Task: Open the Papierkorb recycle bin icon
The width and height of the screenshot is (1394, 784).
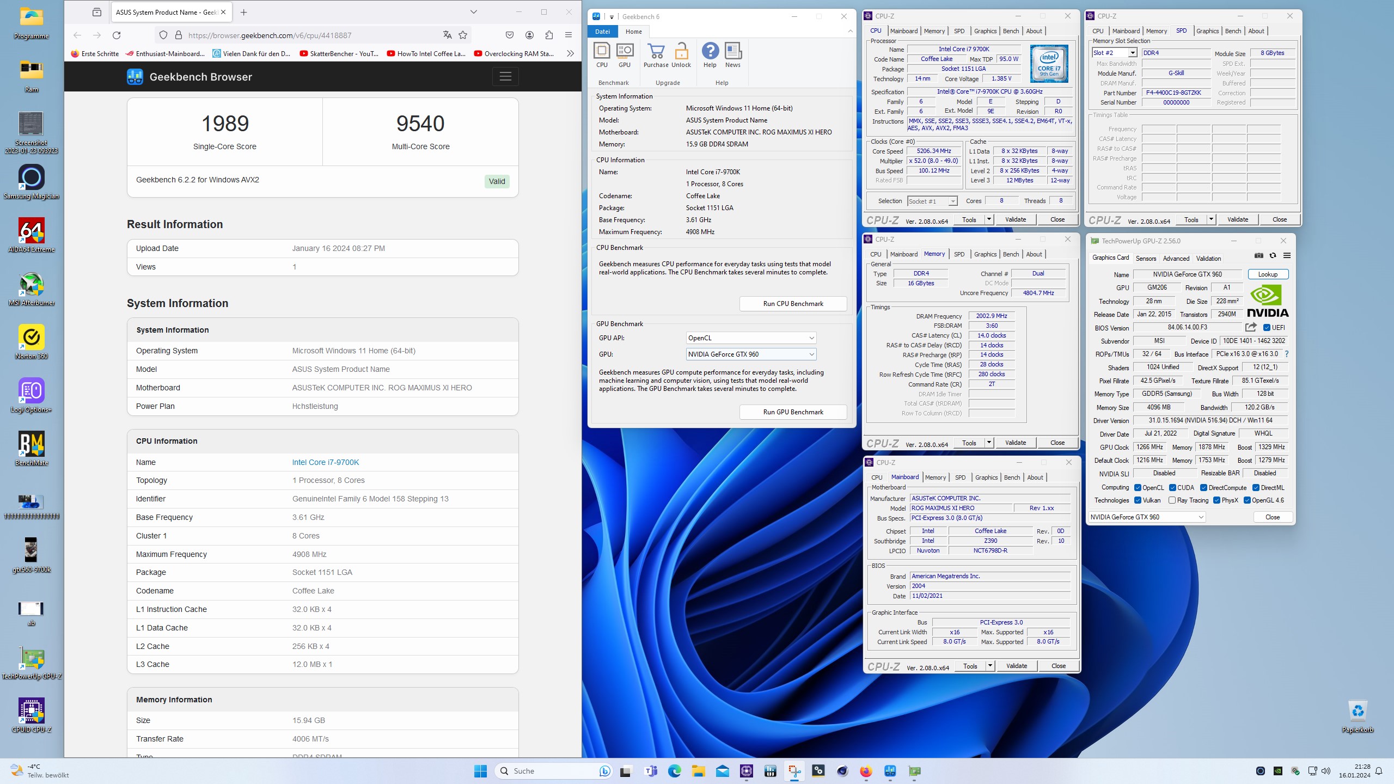Action: 1358,716
